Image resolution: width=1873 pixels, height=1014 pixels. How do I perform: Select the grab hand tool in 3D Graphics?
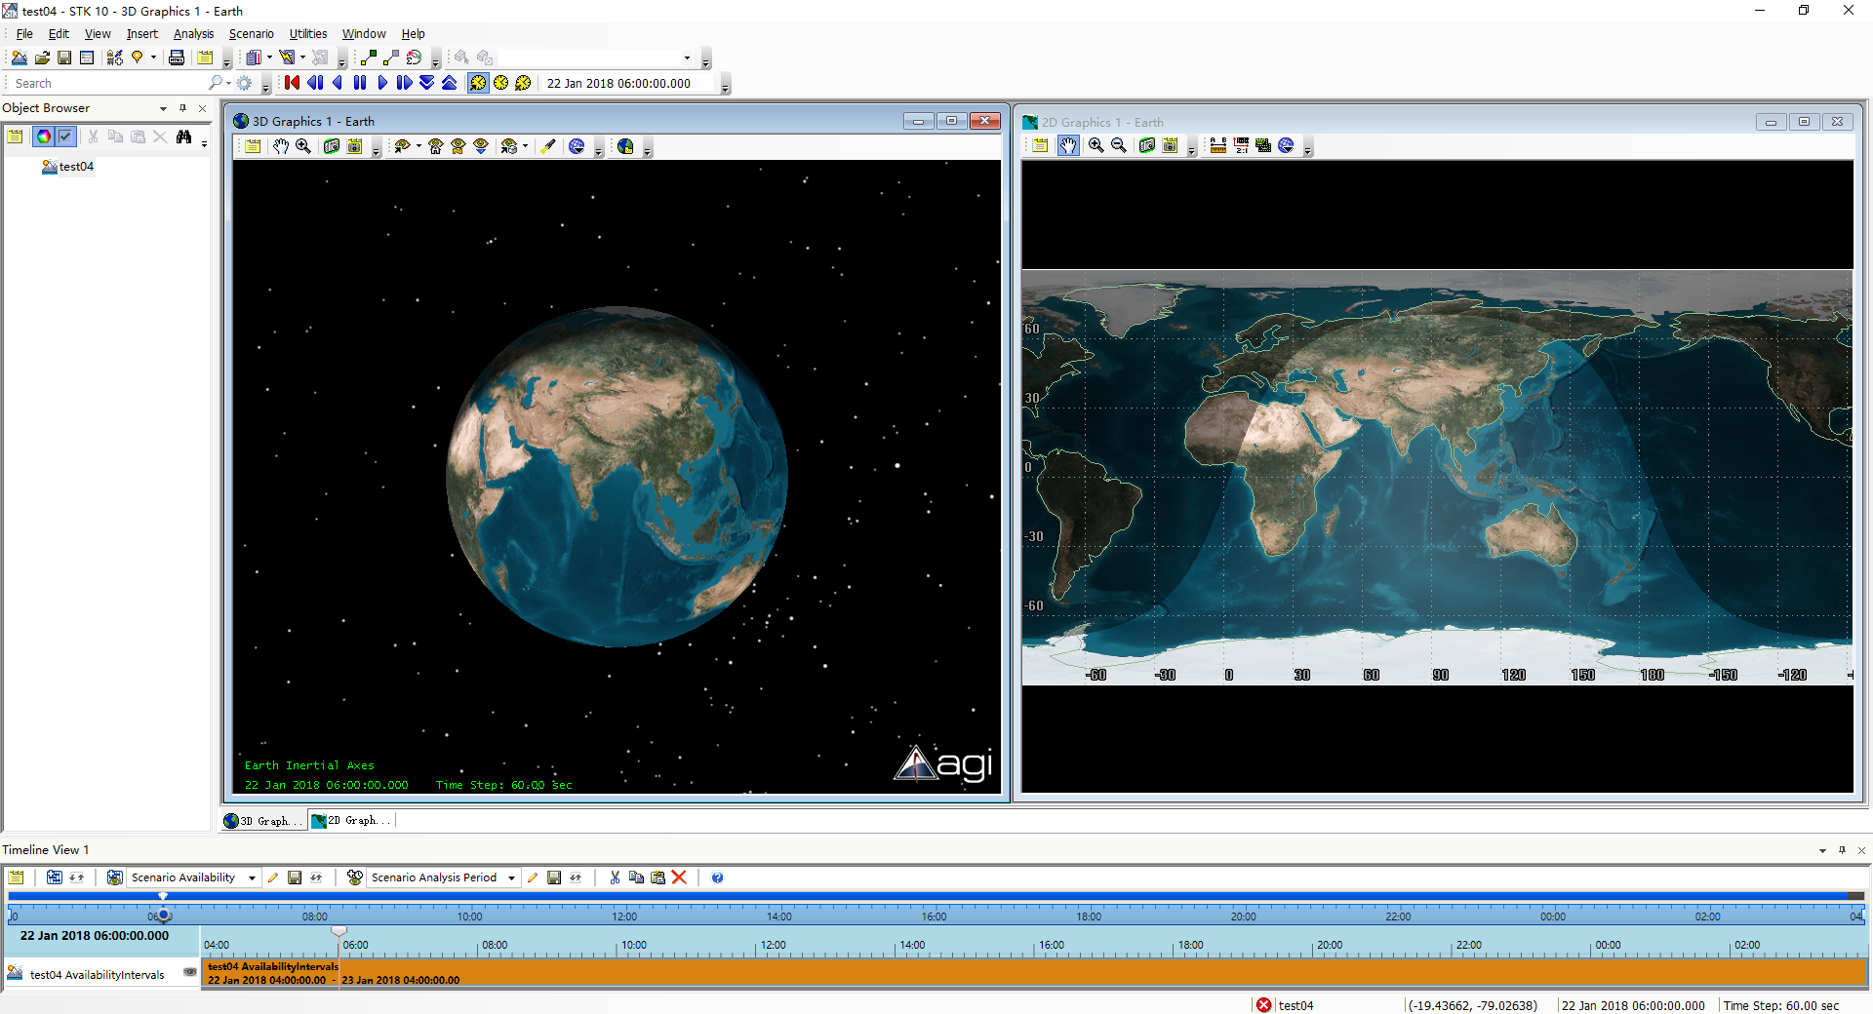pos(281,146)
